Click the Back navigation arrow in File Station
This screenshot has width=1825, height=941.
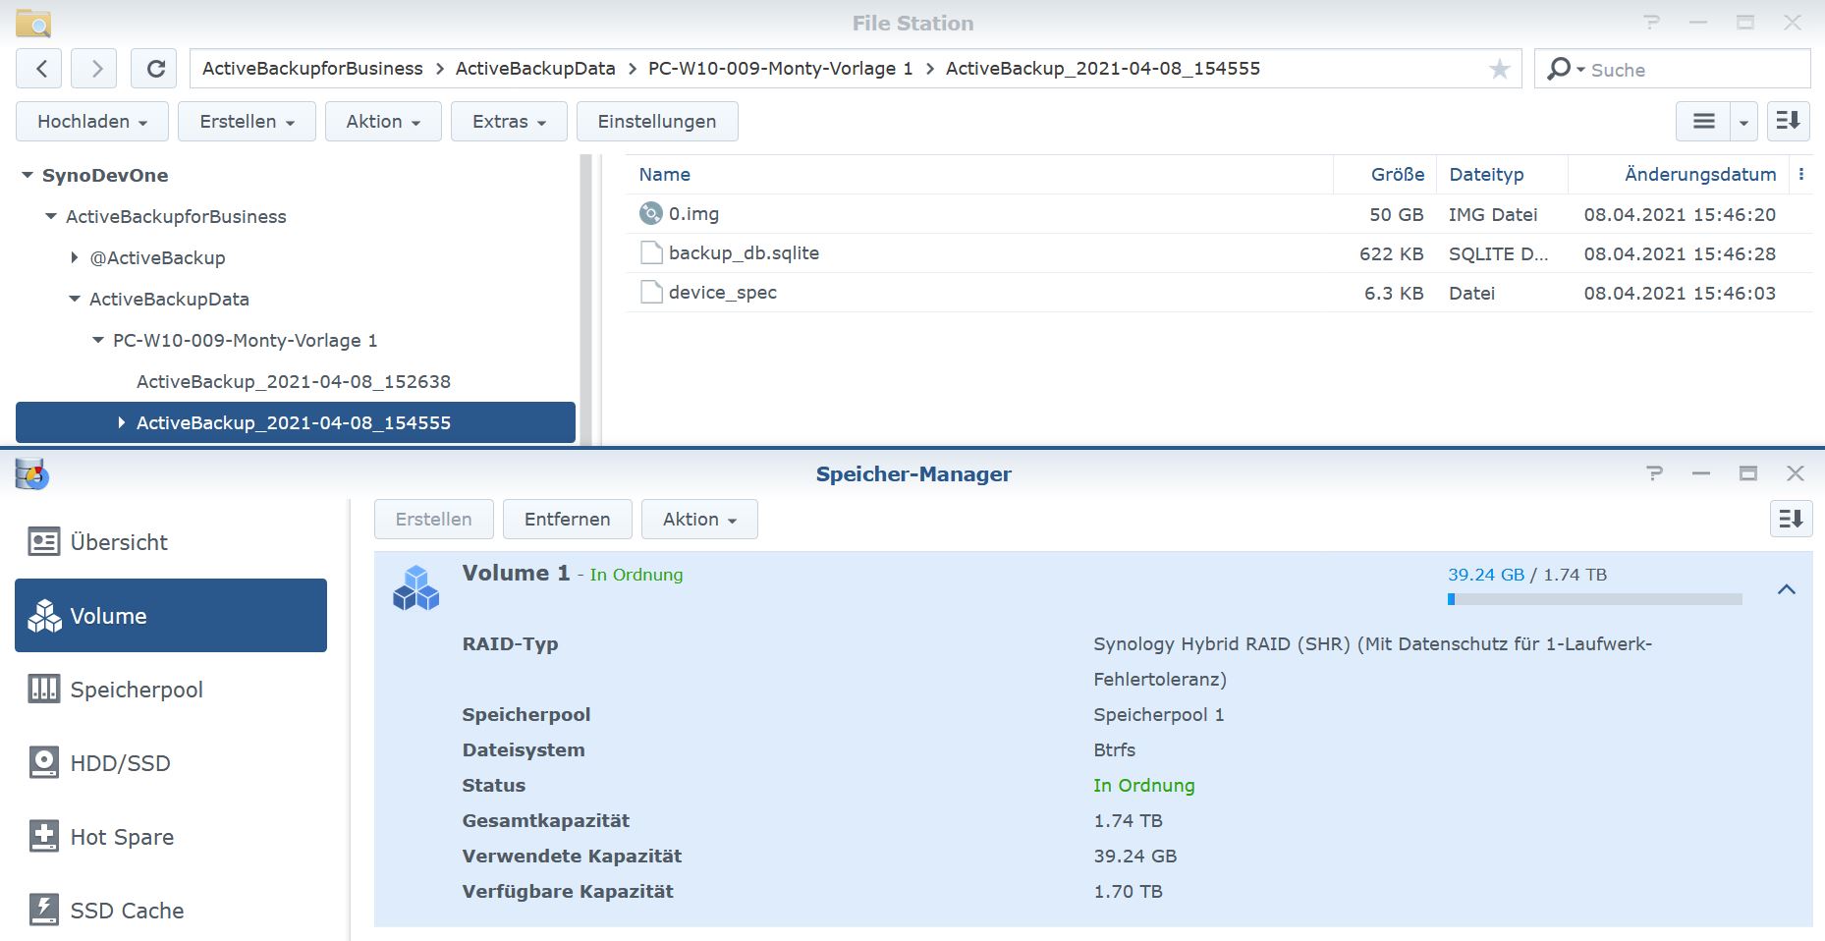[x=39, y=69]
